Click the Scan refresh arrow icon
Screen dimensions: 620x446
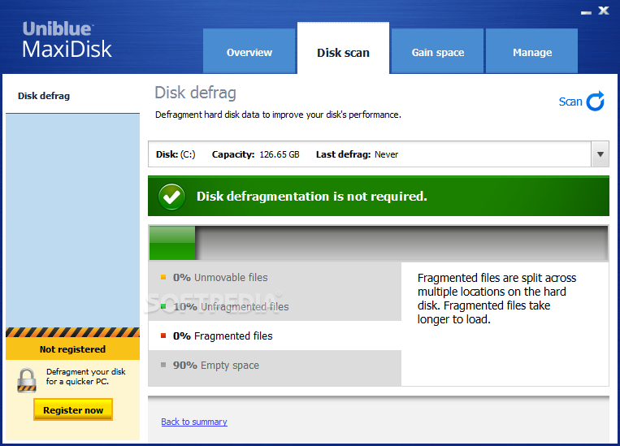[595, 102]
